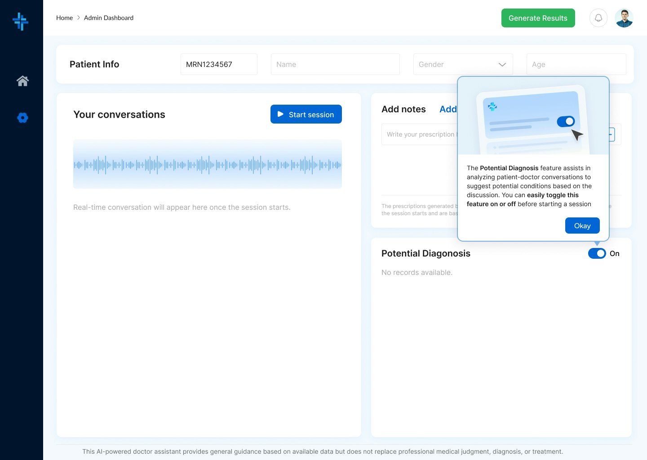Click the Add link in the notes panel
Image resolution: width=647 pixels, height=460 pixels.
coord(448,109)
